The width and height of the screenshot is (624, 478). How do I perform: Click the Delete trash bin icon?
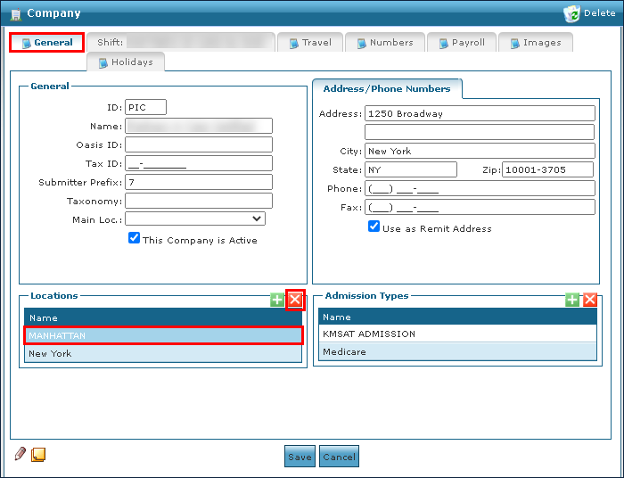tap(571, 13)
